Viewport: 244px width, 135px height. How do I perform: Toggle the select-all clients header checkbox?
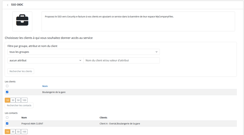click(x=7, y=86)
